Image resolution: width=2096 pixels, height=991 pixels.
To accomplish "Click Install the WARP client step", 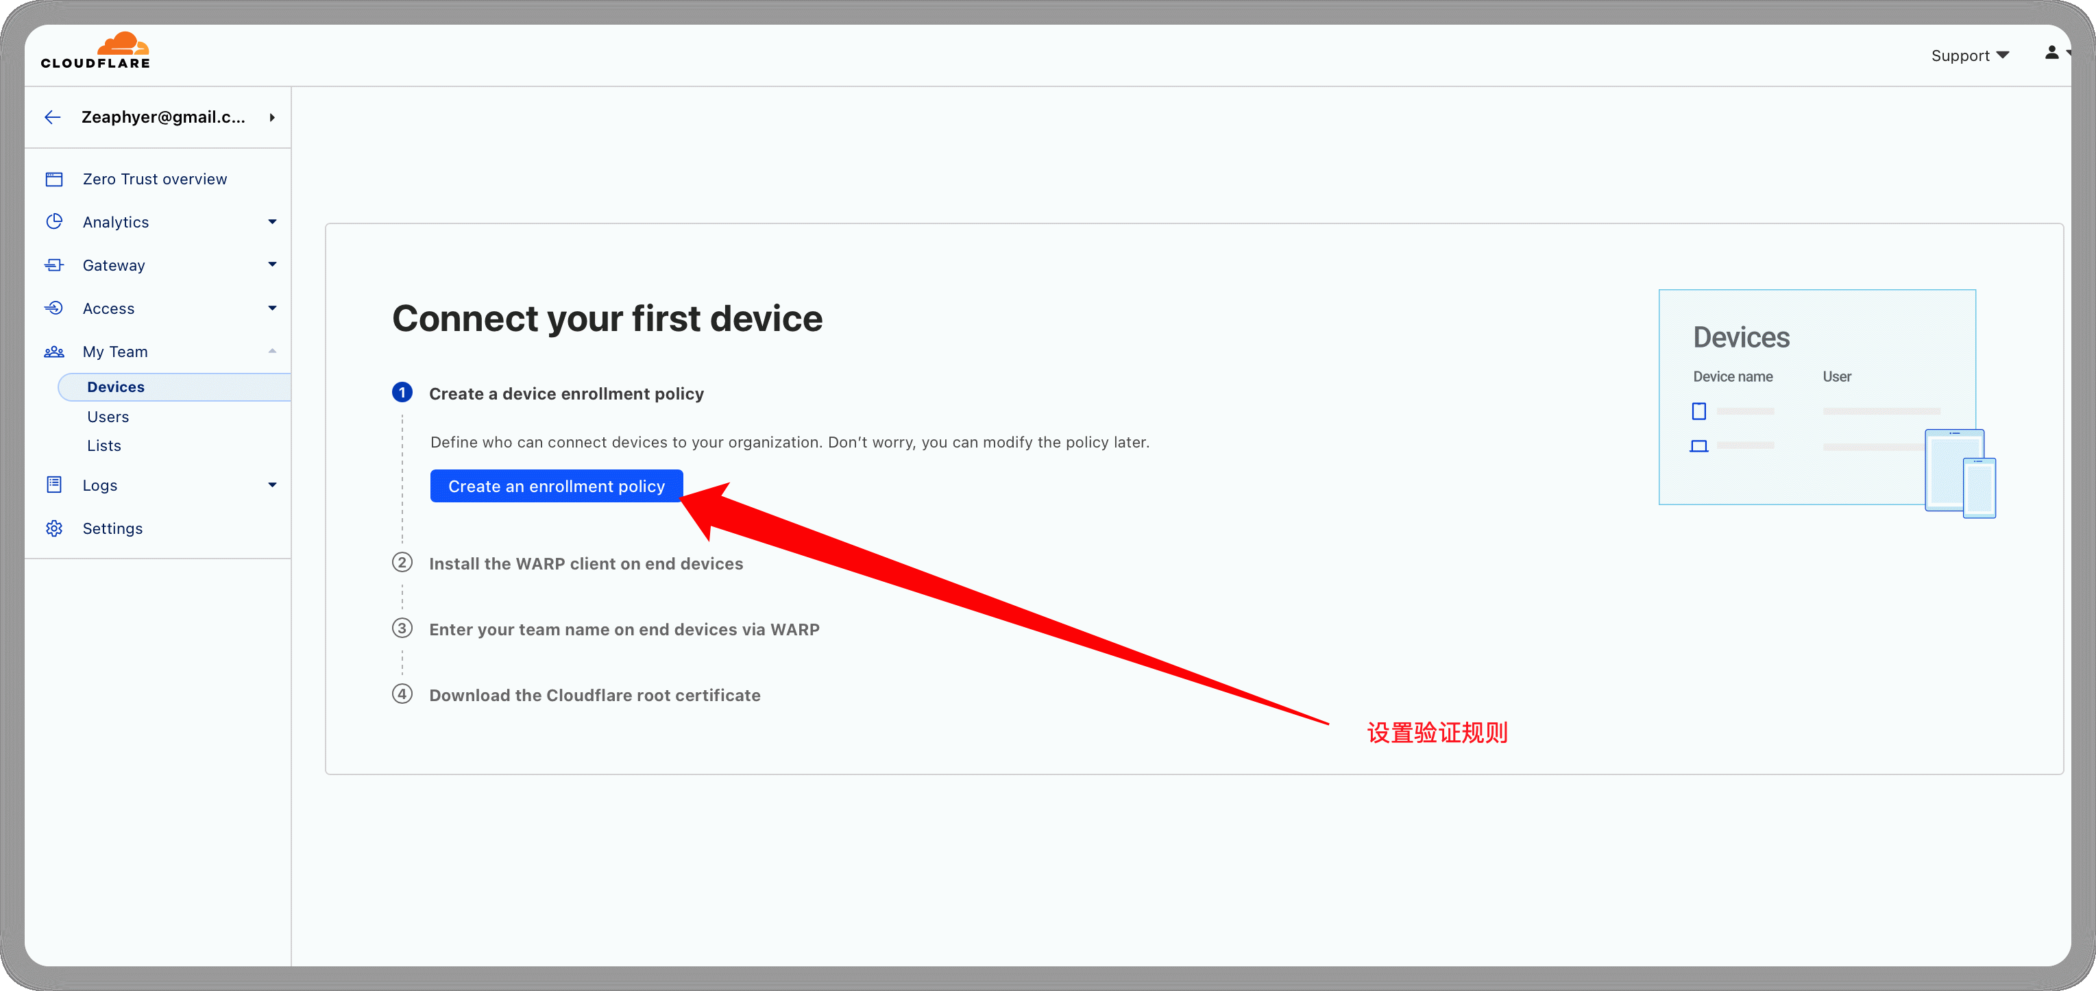I will click(x=585, y=563).
